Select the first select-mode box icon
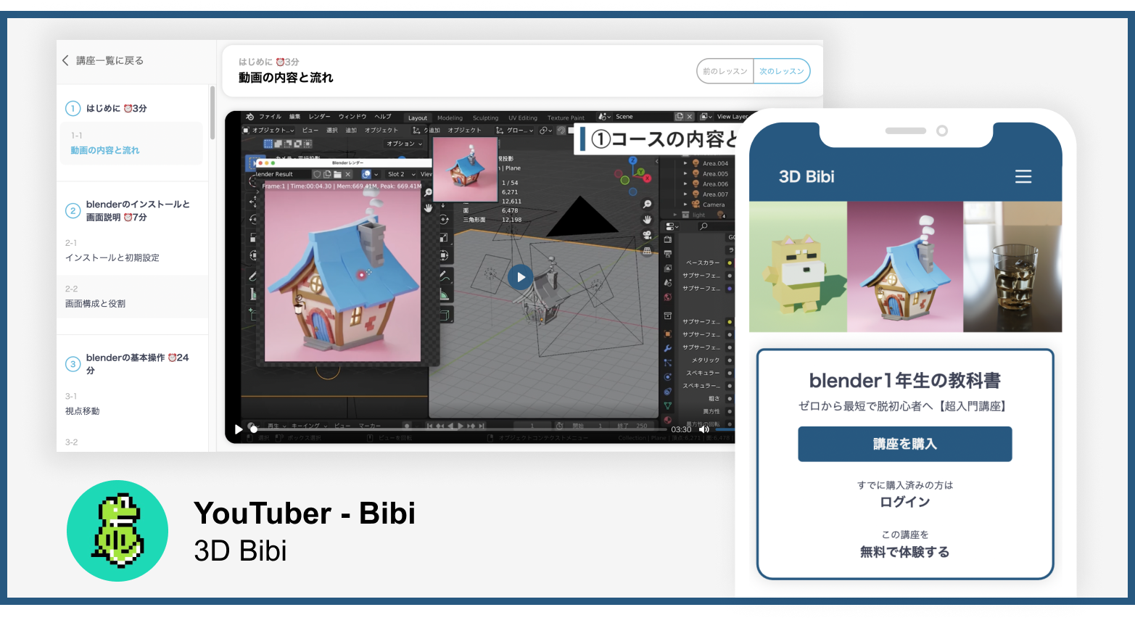 [268, 144]
